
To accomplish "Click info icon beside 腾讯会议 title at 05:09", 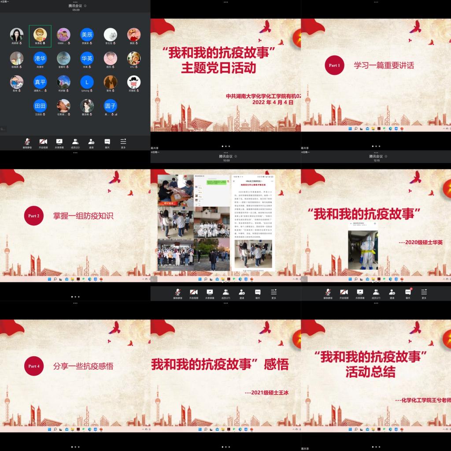I will pos(85,6).
